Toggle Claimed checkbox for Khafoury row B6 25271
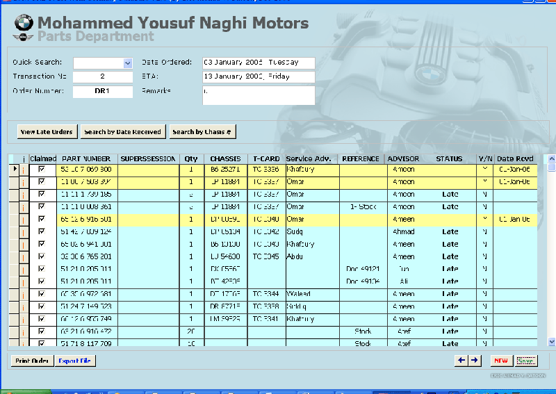Image resolution: width=556 pixels, height=394 pixels. pyautogui.click(x=42, y=169)
